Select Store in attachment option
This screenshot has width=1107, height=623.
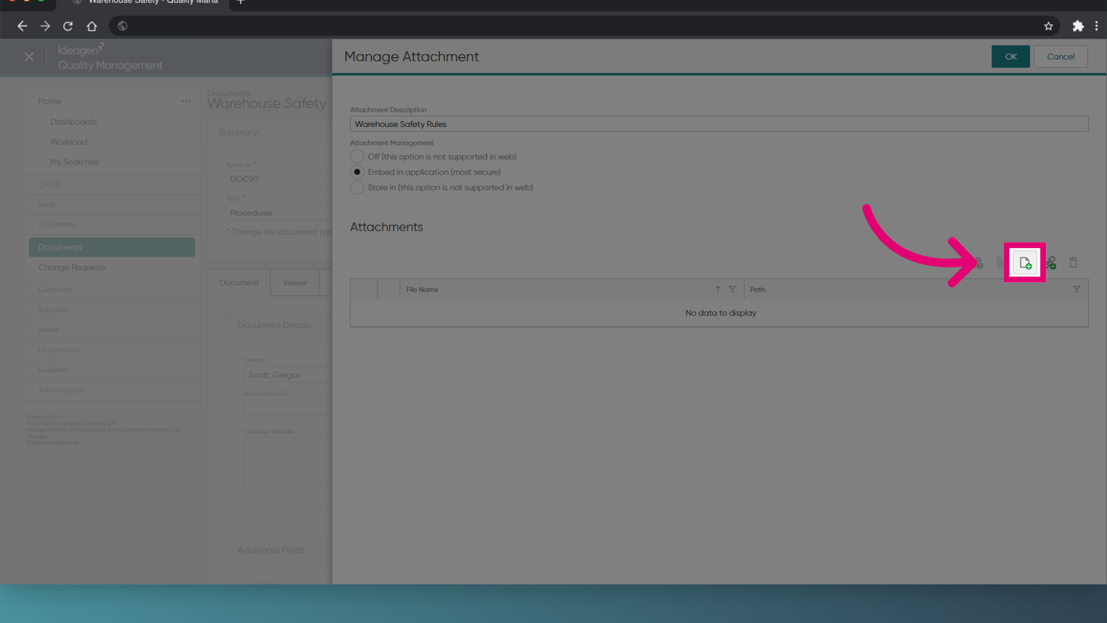click(357, 187)
